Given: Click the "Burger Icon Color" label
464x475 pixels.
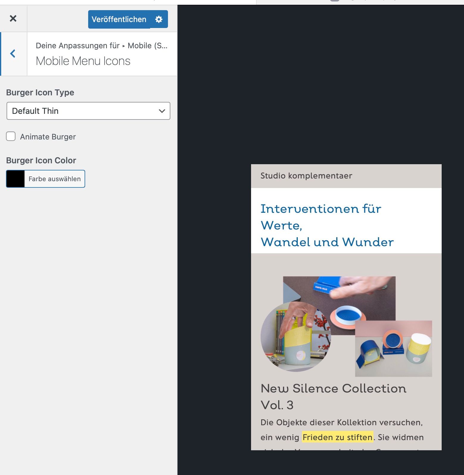Looking at the screenshot, I should [41, 160].
